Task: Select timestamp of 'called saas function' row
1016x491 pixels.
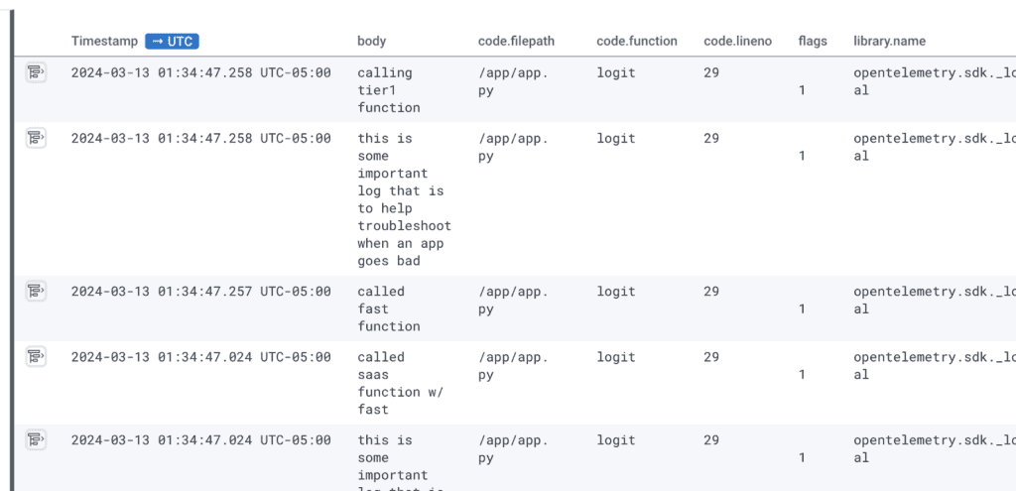Action: (200, 357)
